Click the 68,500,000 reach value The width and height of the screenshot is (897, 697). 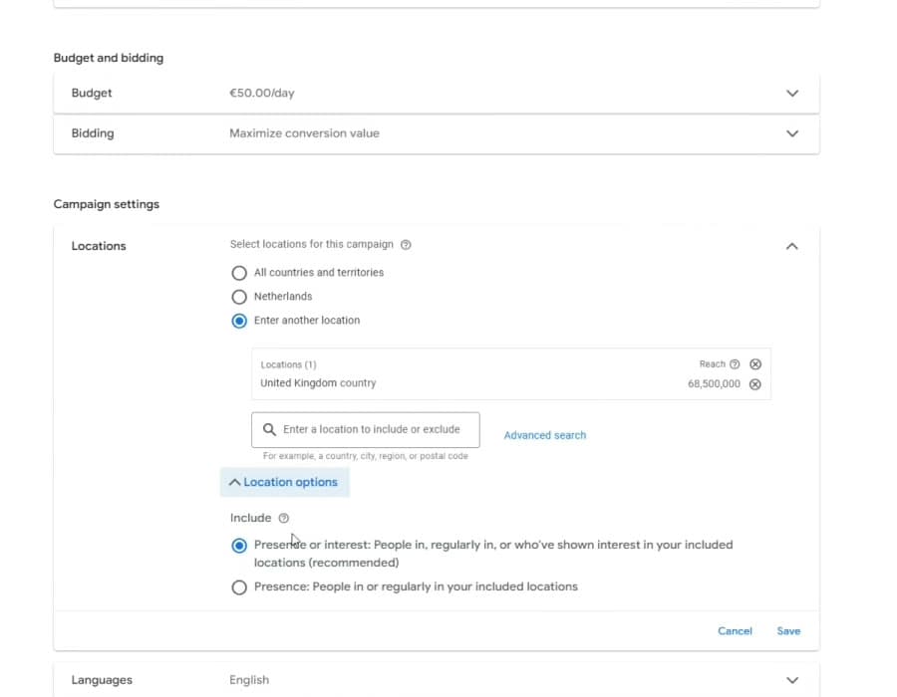(714, 384)
